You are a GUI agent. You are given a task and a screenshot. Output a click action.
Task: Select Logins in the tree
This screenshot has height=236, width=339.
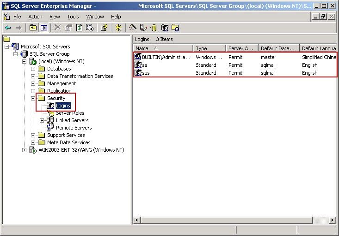(63, 106)
